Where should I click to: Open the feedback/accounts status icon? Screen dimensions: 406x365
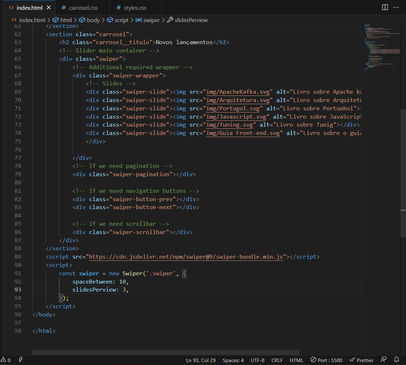pos(384,360)
